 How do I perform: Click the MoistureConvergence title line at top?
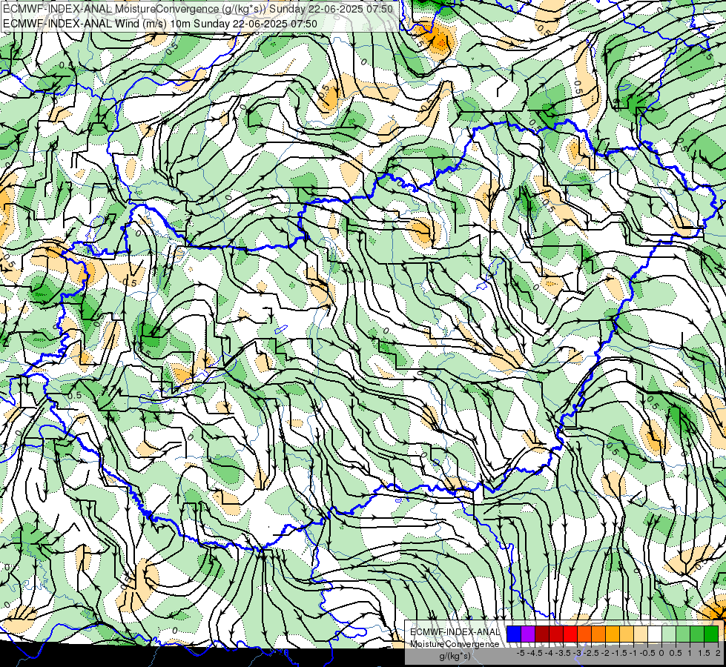pyautogui.click(x=198, y=9)
